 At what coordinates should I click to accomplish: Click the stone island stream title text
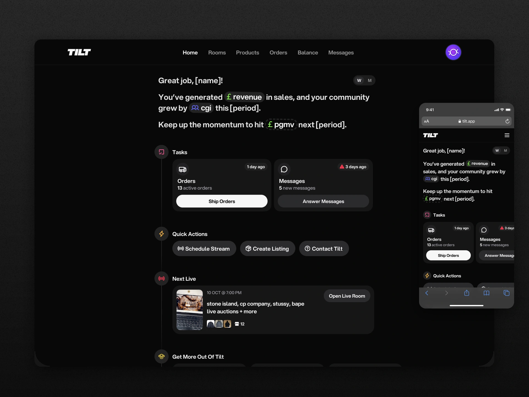coord(255,307)
